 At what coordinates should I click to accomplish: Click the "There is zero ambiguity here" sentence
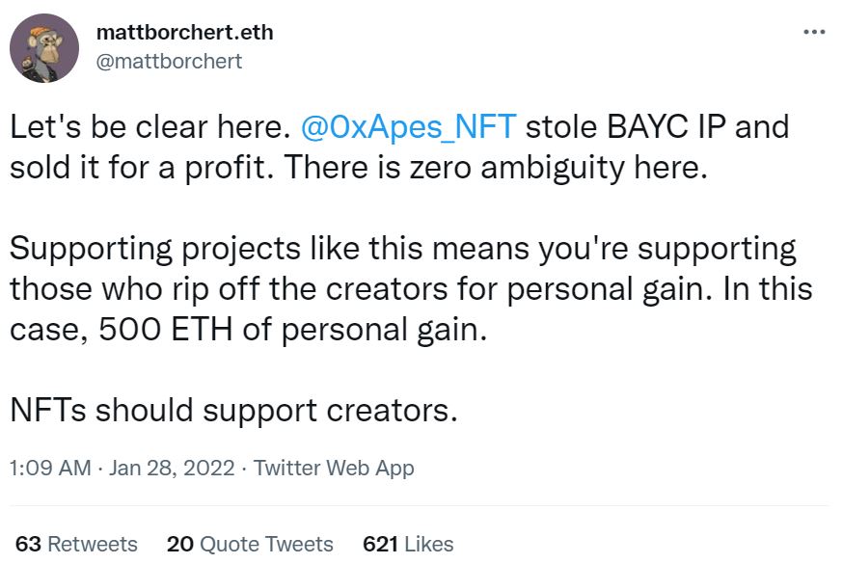(x=496, y=168)
